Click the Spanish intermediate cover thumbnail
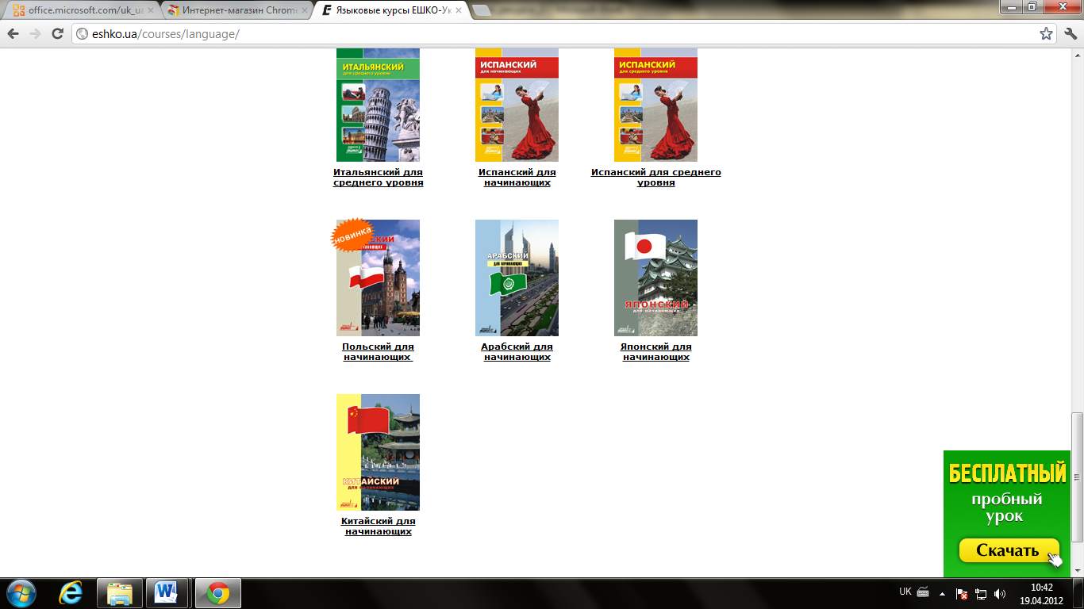This screenshot has height=609, width=1084. 655,105
